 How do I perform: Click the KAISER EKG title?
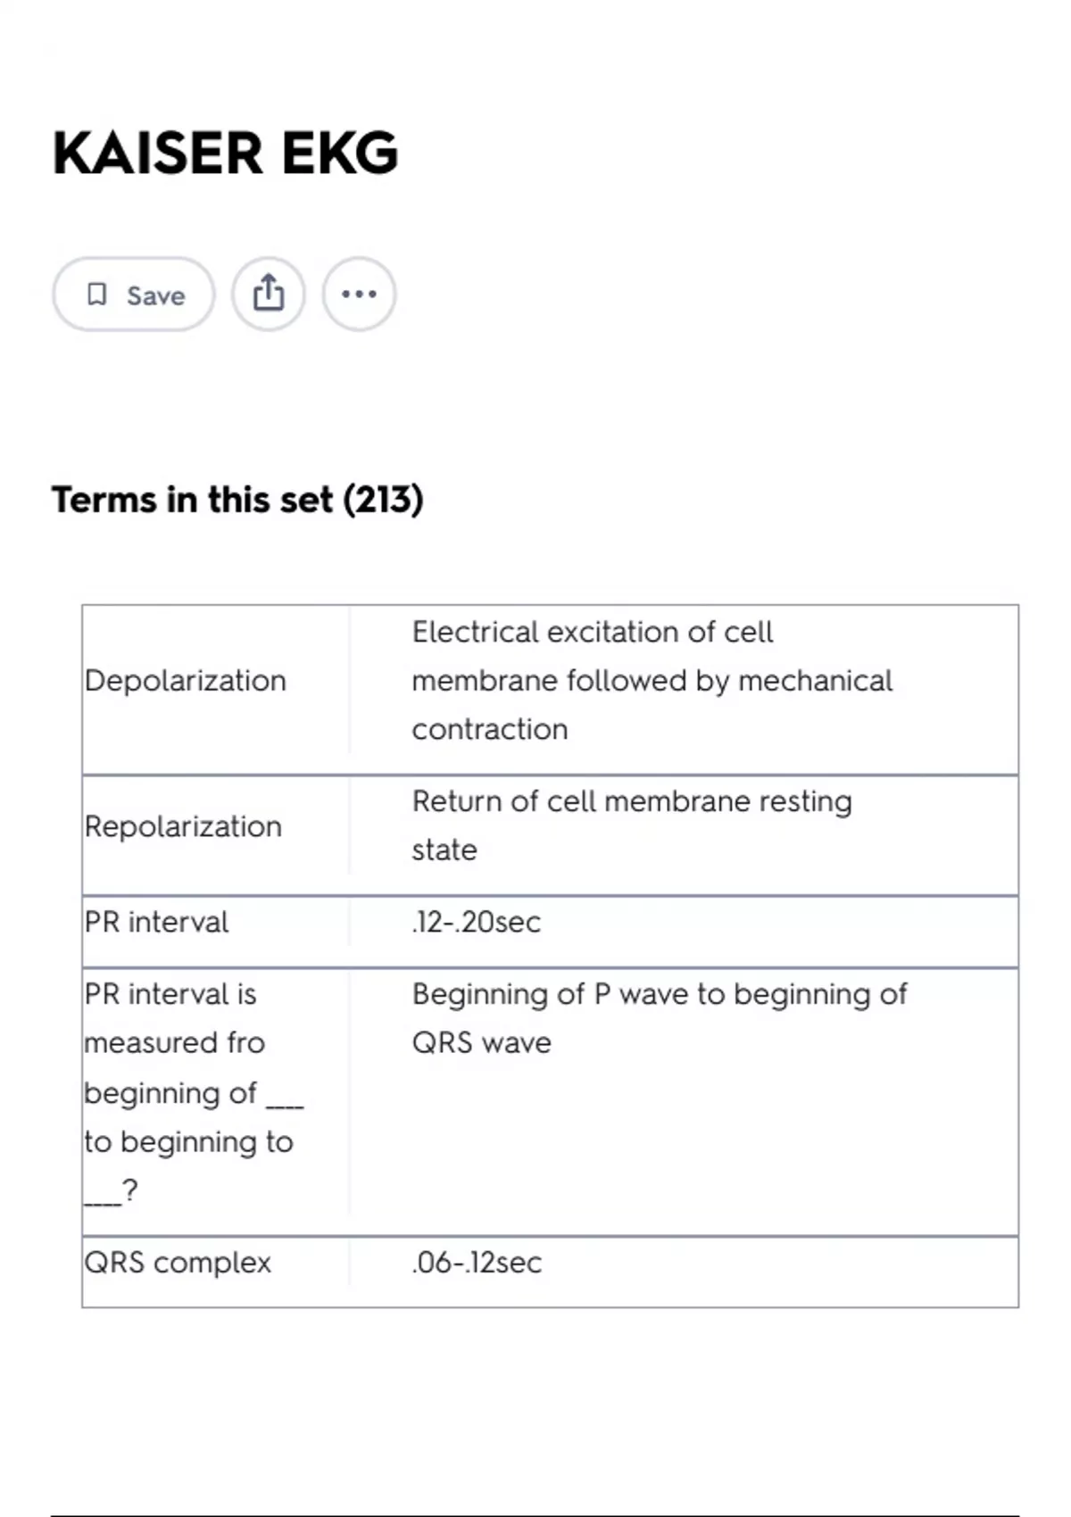click(x=223, y=153)
